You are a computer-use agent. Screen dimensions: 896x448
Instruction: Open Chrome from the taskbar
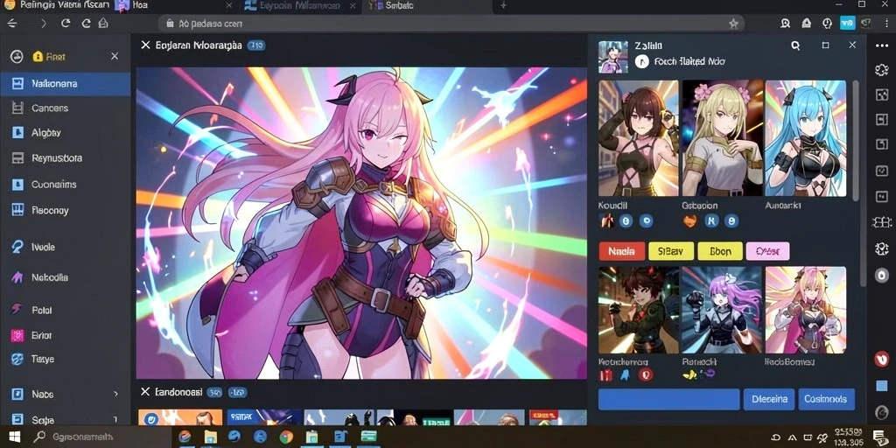point(286,437)
